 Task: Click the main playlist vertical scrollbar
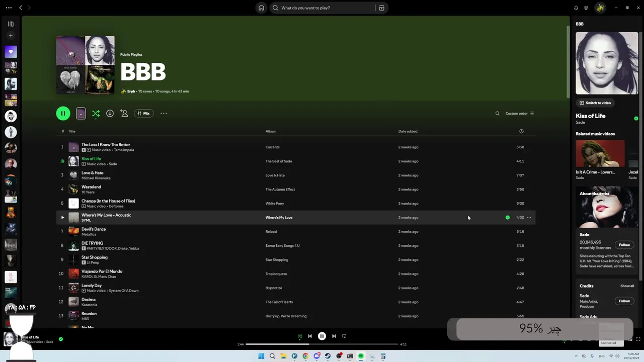pos(568,61)
